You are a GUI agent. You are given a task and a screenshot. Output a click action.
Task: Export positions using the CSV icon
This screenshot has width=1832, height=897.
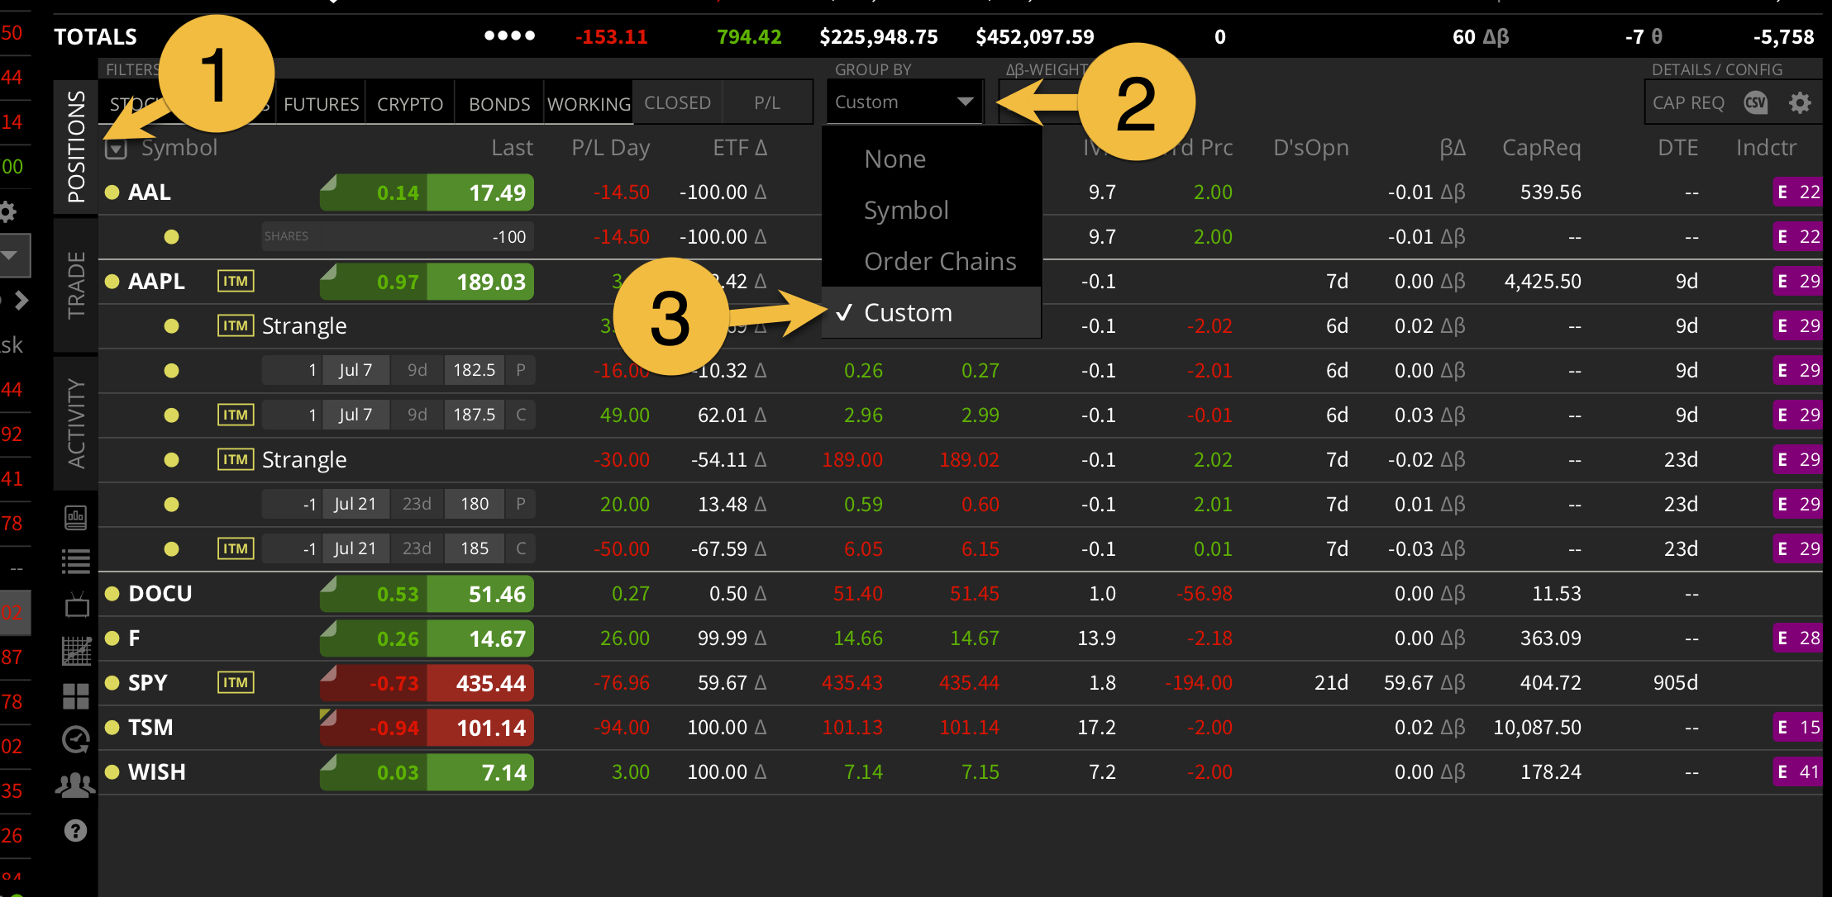pos(1754,102)
